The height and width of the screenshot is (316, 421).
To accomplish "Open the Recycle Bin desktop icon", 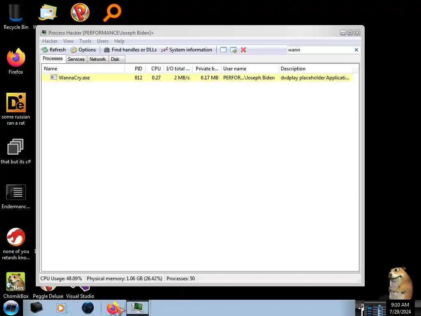I will (x=16, y=16).
